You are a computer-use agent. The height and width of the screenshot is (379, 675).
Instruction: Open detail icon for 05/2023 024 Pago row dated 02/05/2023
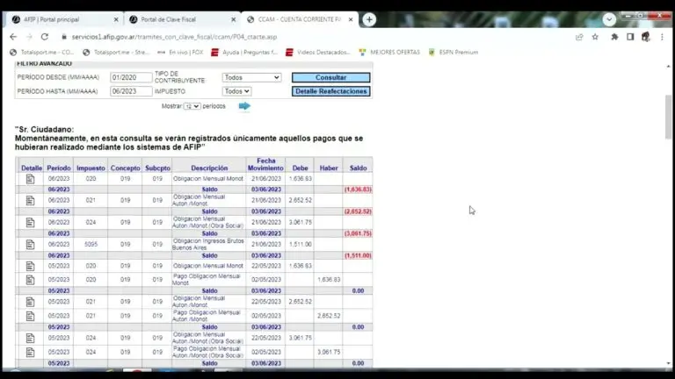[30, 352]
